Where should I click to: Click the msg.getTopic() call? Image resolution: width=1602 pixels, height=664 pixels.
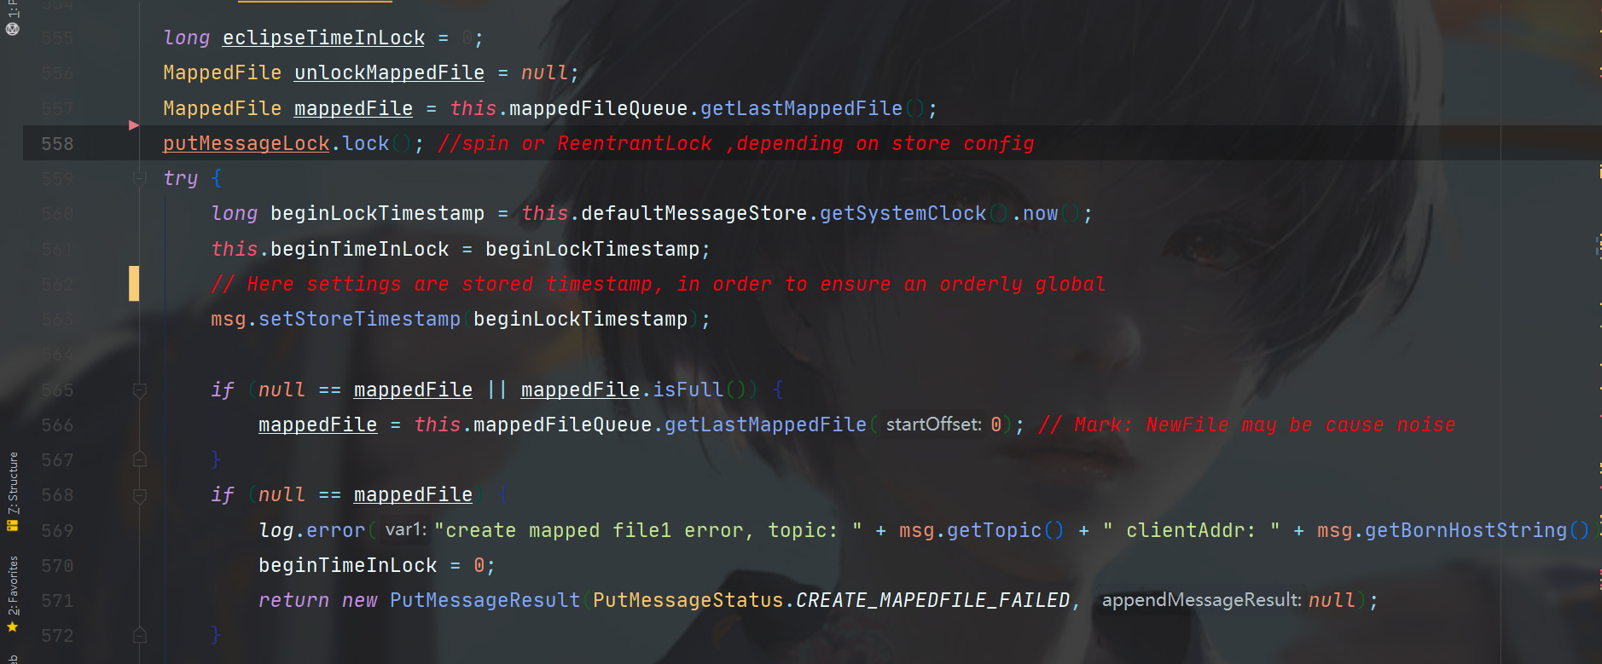point(981,530)
